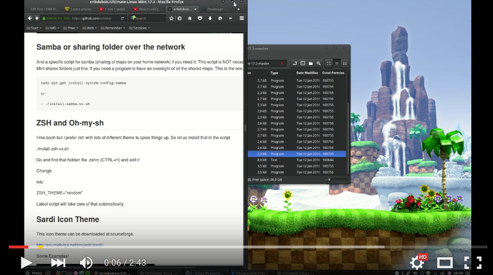Adjust file manager zoom slider
The height and width of the screenshot is (275, 493).
(x=329, y=180)
